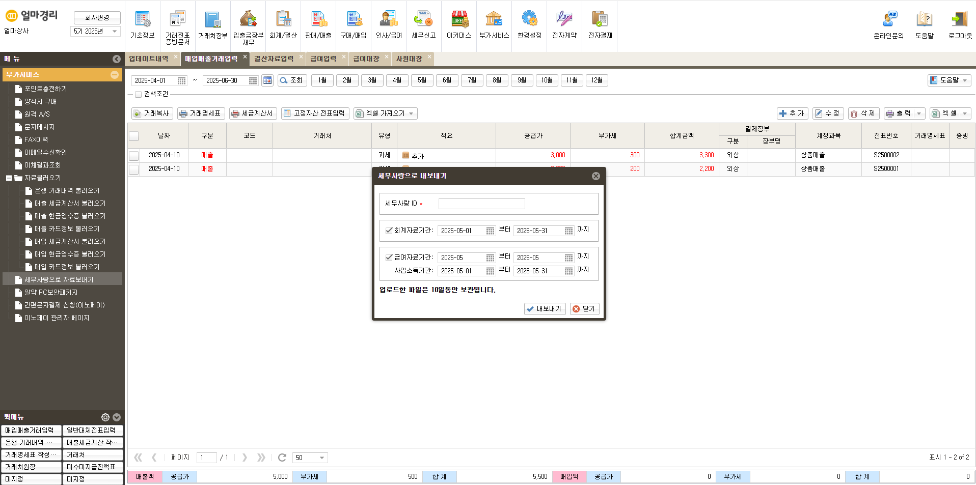
Task: Toggle the 급여자료기간 checkbox
Action: tap(389, 257)
